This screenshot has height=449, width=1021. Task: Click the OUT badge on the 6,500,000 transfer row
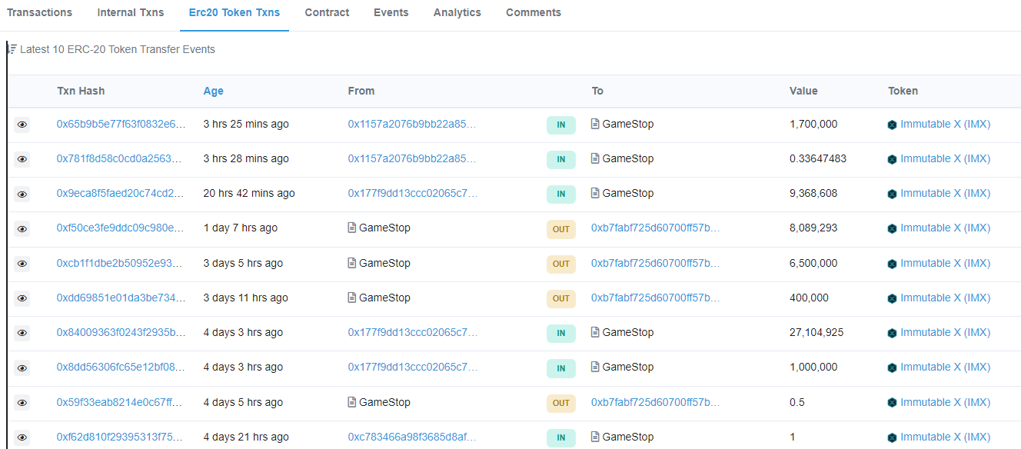(x=561, y=264)
